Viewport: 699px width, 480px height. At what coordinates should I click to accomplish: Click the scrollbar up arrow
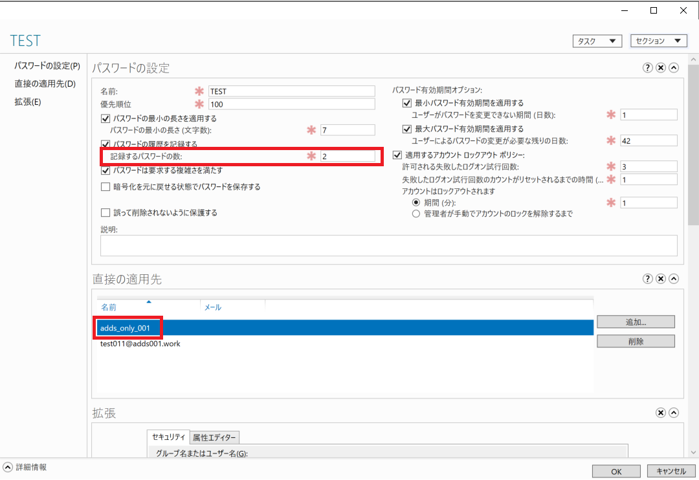tap(693, 59)
